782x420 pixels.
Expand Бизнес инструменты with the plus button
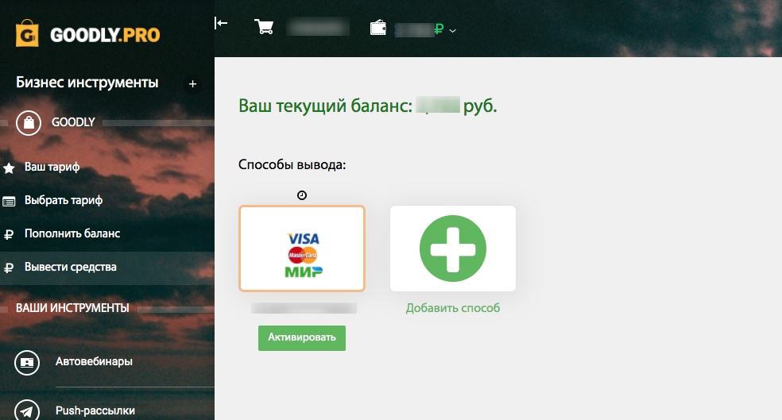click(192, 83)
